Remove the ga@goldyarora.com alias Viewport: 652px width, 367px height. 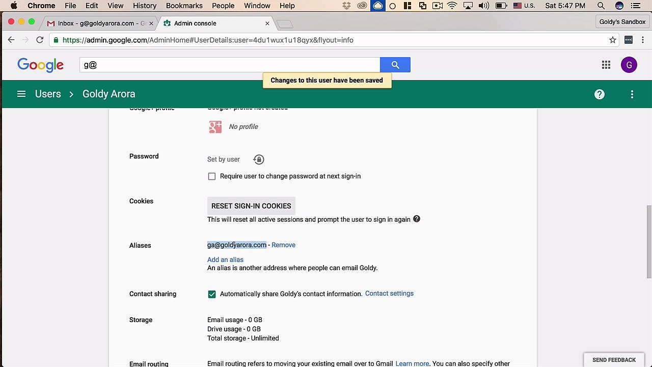click(283, 245)
